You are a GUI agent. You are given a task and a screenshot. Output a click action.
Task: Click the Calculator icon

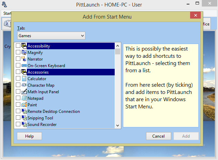(24, 79)
